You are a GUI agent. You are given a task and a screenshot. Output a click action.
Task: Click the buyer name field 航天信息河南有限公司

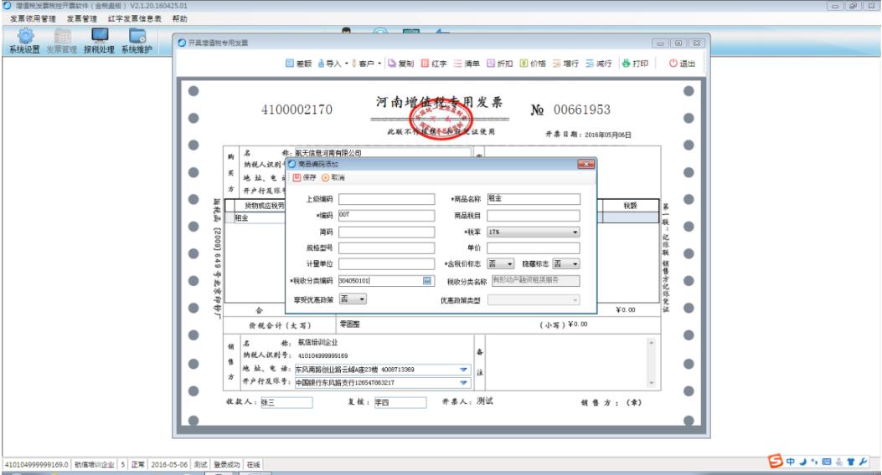point(383,153)
